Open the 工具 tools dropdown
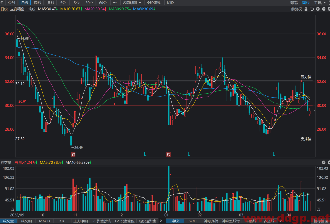The image size is (330, 224). pyautogui.click(x=320, y=3)
